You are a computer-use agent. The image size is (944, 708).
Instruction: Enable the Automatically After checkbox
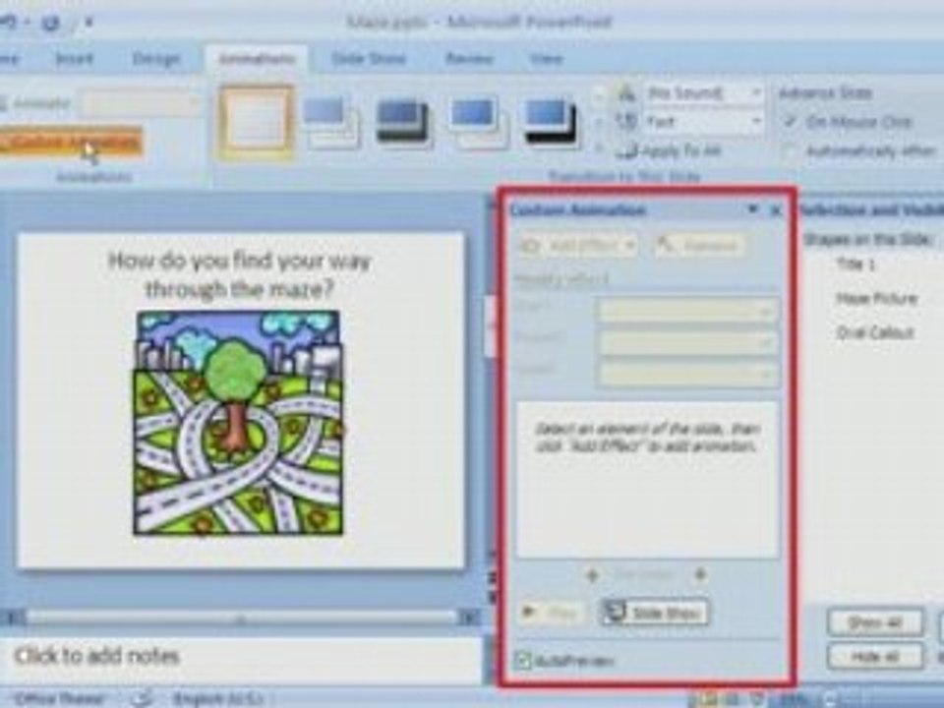(791, 151)
